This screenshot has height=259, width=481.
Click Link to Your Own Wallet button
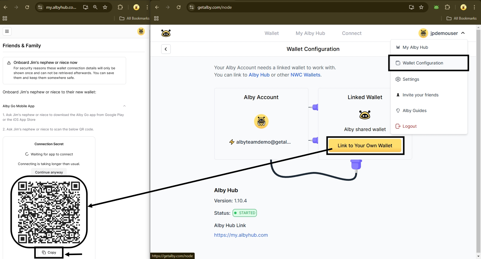[x=365, y=145]
